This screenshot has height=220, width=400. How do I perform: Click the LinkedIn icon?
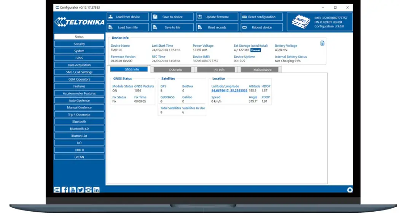coord(96,190)
